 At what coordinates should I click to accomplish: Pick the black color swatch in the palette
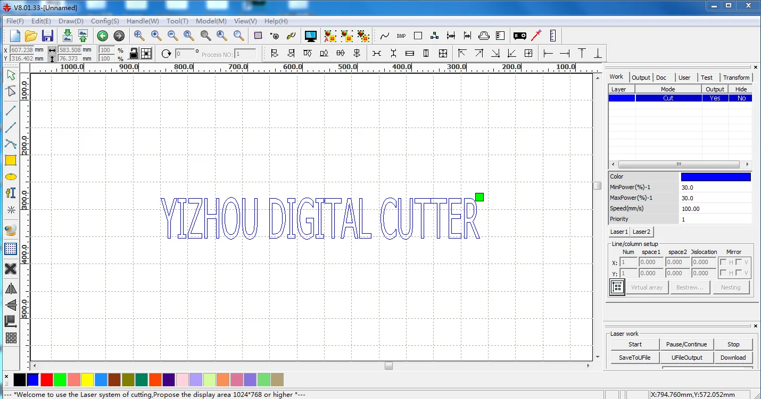(19, 379)
